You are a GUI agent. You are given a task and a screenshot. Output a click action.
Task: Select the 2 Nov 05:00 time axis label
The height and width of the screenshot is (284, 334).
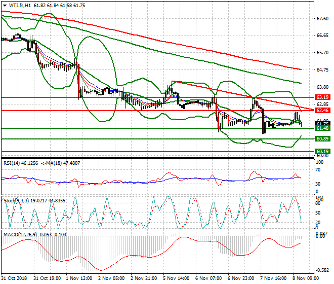[111, 278]
